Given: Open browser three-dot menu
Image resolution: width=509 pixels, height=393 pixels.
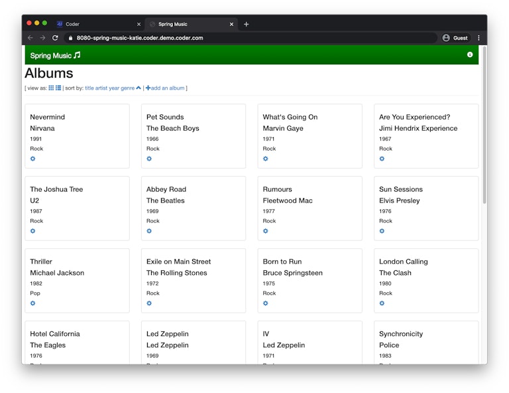Looking at the screenshot, I should (479, 38).
